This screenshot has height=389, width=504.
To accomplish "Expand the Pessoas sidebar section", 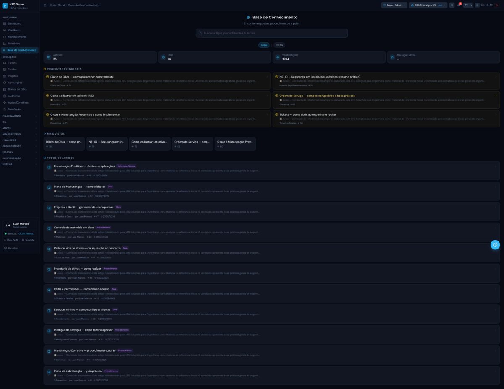I will click(20, 152).
